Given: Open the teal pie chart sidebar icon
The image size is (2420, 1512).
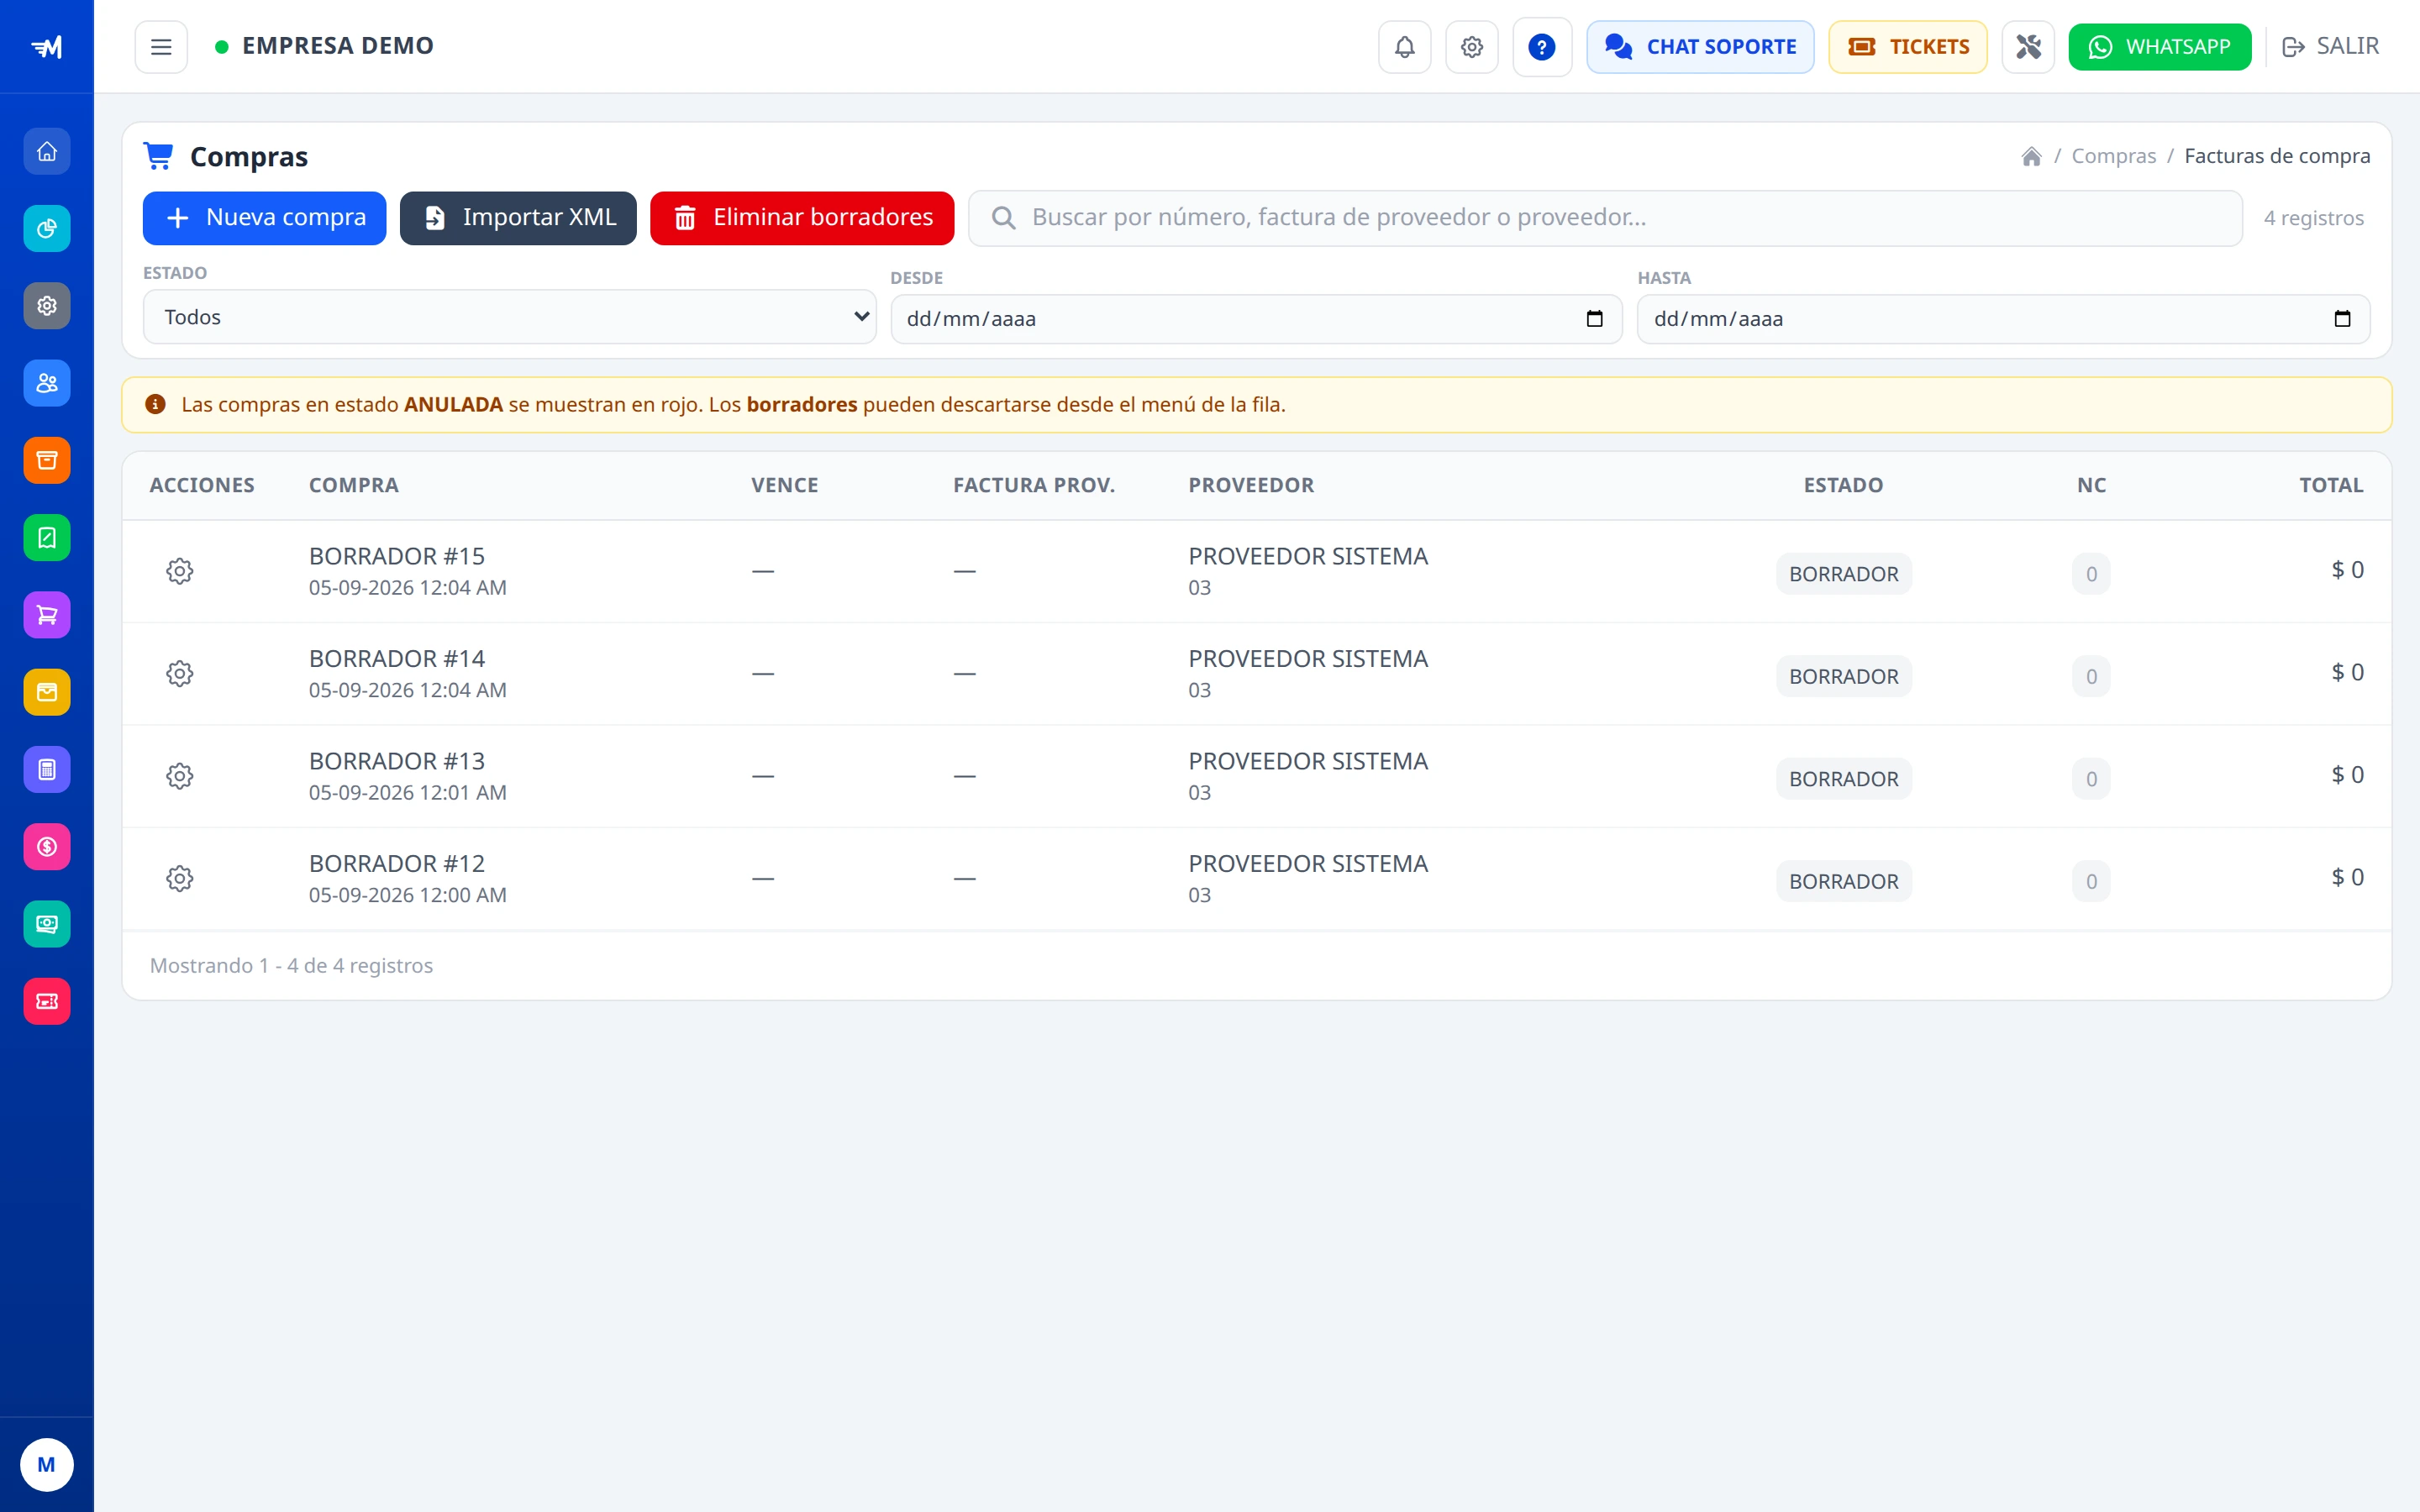Looking at the screenshot, I should [47, 229].
